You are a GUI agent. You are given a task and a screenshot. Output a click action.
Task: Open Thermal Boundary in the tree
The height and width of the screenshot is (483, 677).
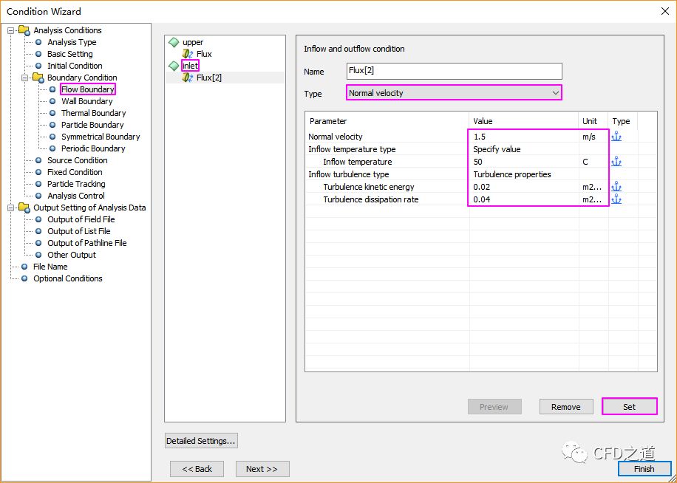point(93,113)
